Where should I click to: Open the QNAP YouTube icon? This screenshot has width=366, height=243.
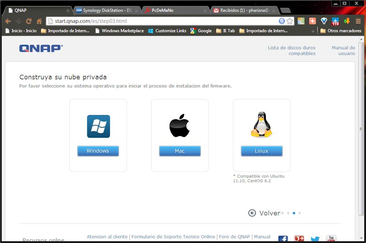tap(331, 238)
